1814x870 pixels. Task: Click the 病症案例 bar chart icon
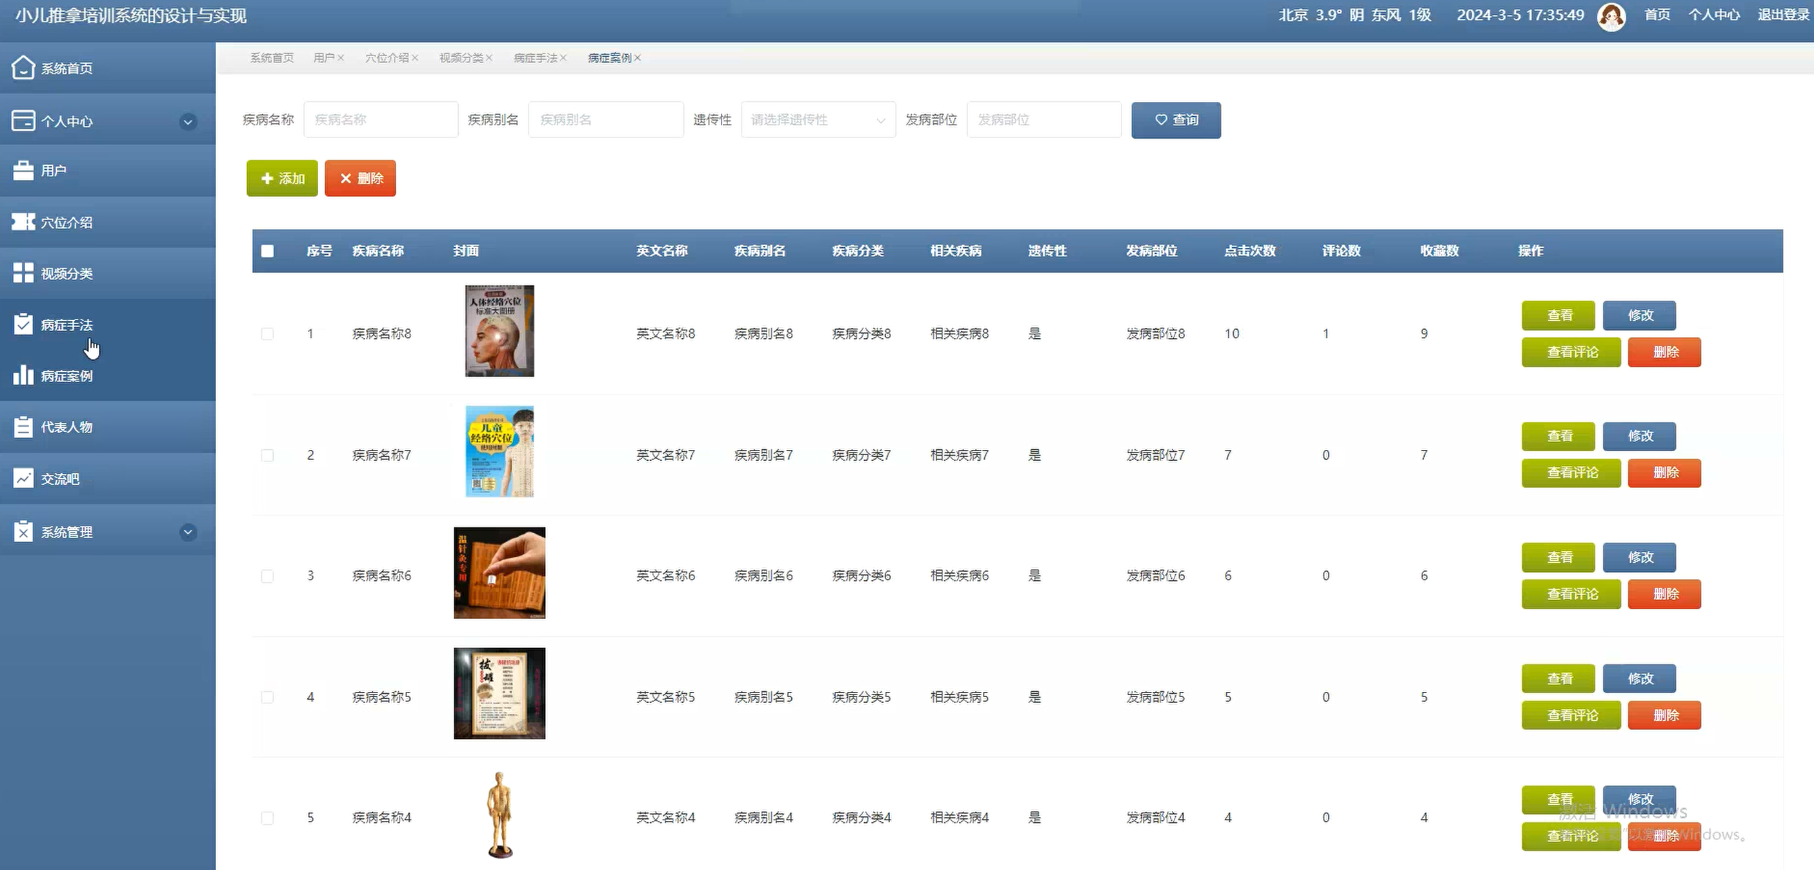click(x=23, y=375)
